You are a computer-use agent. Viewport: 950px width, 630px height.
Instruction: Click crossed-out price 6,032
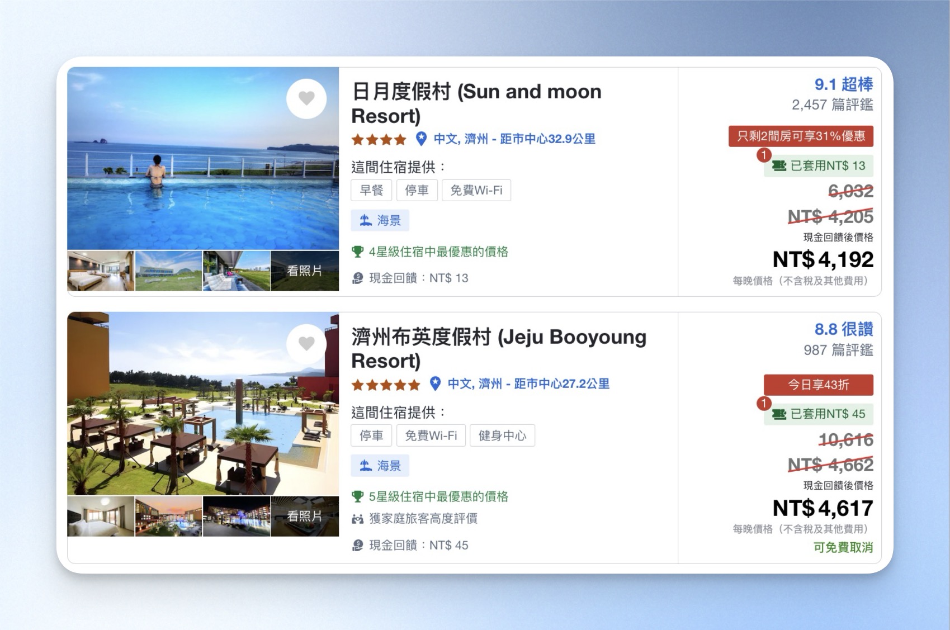point(850,192)
